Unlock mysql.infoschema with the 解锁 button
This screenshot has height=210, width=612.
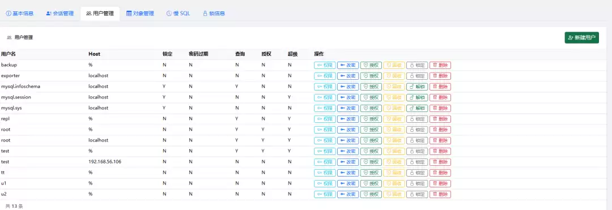[x=417, y=87]
